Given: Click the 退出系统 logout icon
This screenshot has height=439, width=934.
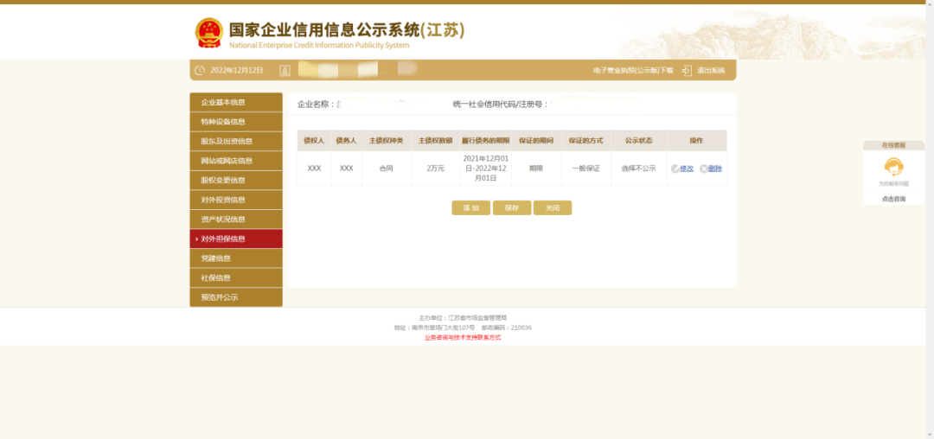Looking at the screenshot, I should tap(687, 70).
